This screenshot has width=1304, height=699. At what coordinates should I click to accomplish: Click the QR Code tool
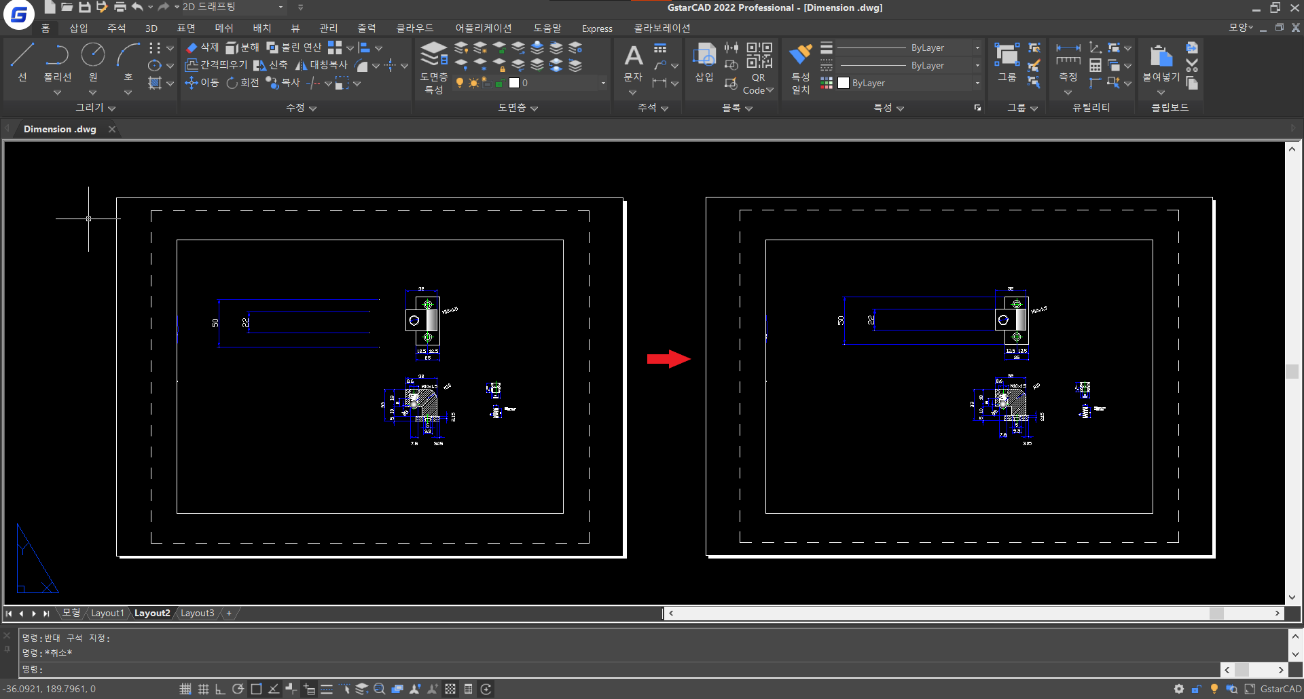pos(759,68)
